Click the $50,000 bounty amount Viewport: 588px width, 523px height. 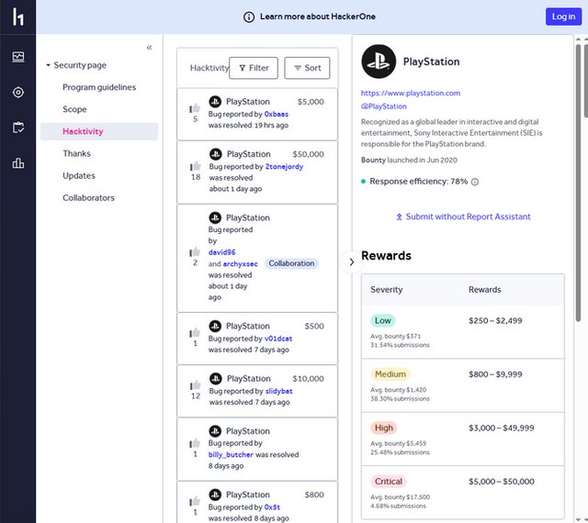[309, 154]
